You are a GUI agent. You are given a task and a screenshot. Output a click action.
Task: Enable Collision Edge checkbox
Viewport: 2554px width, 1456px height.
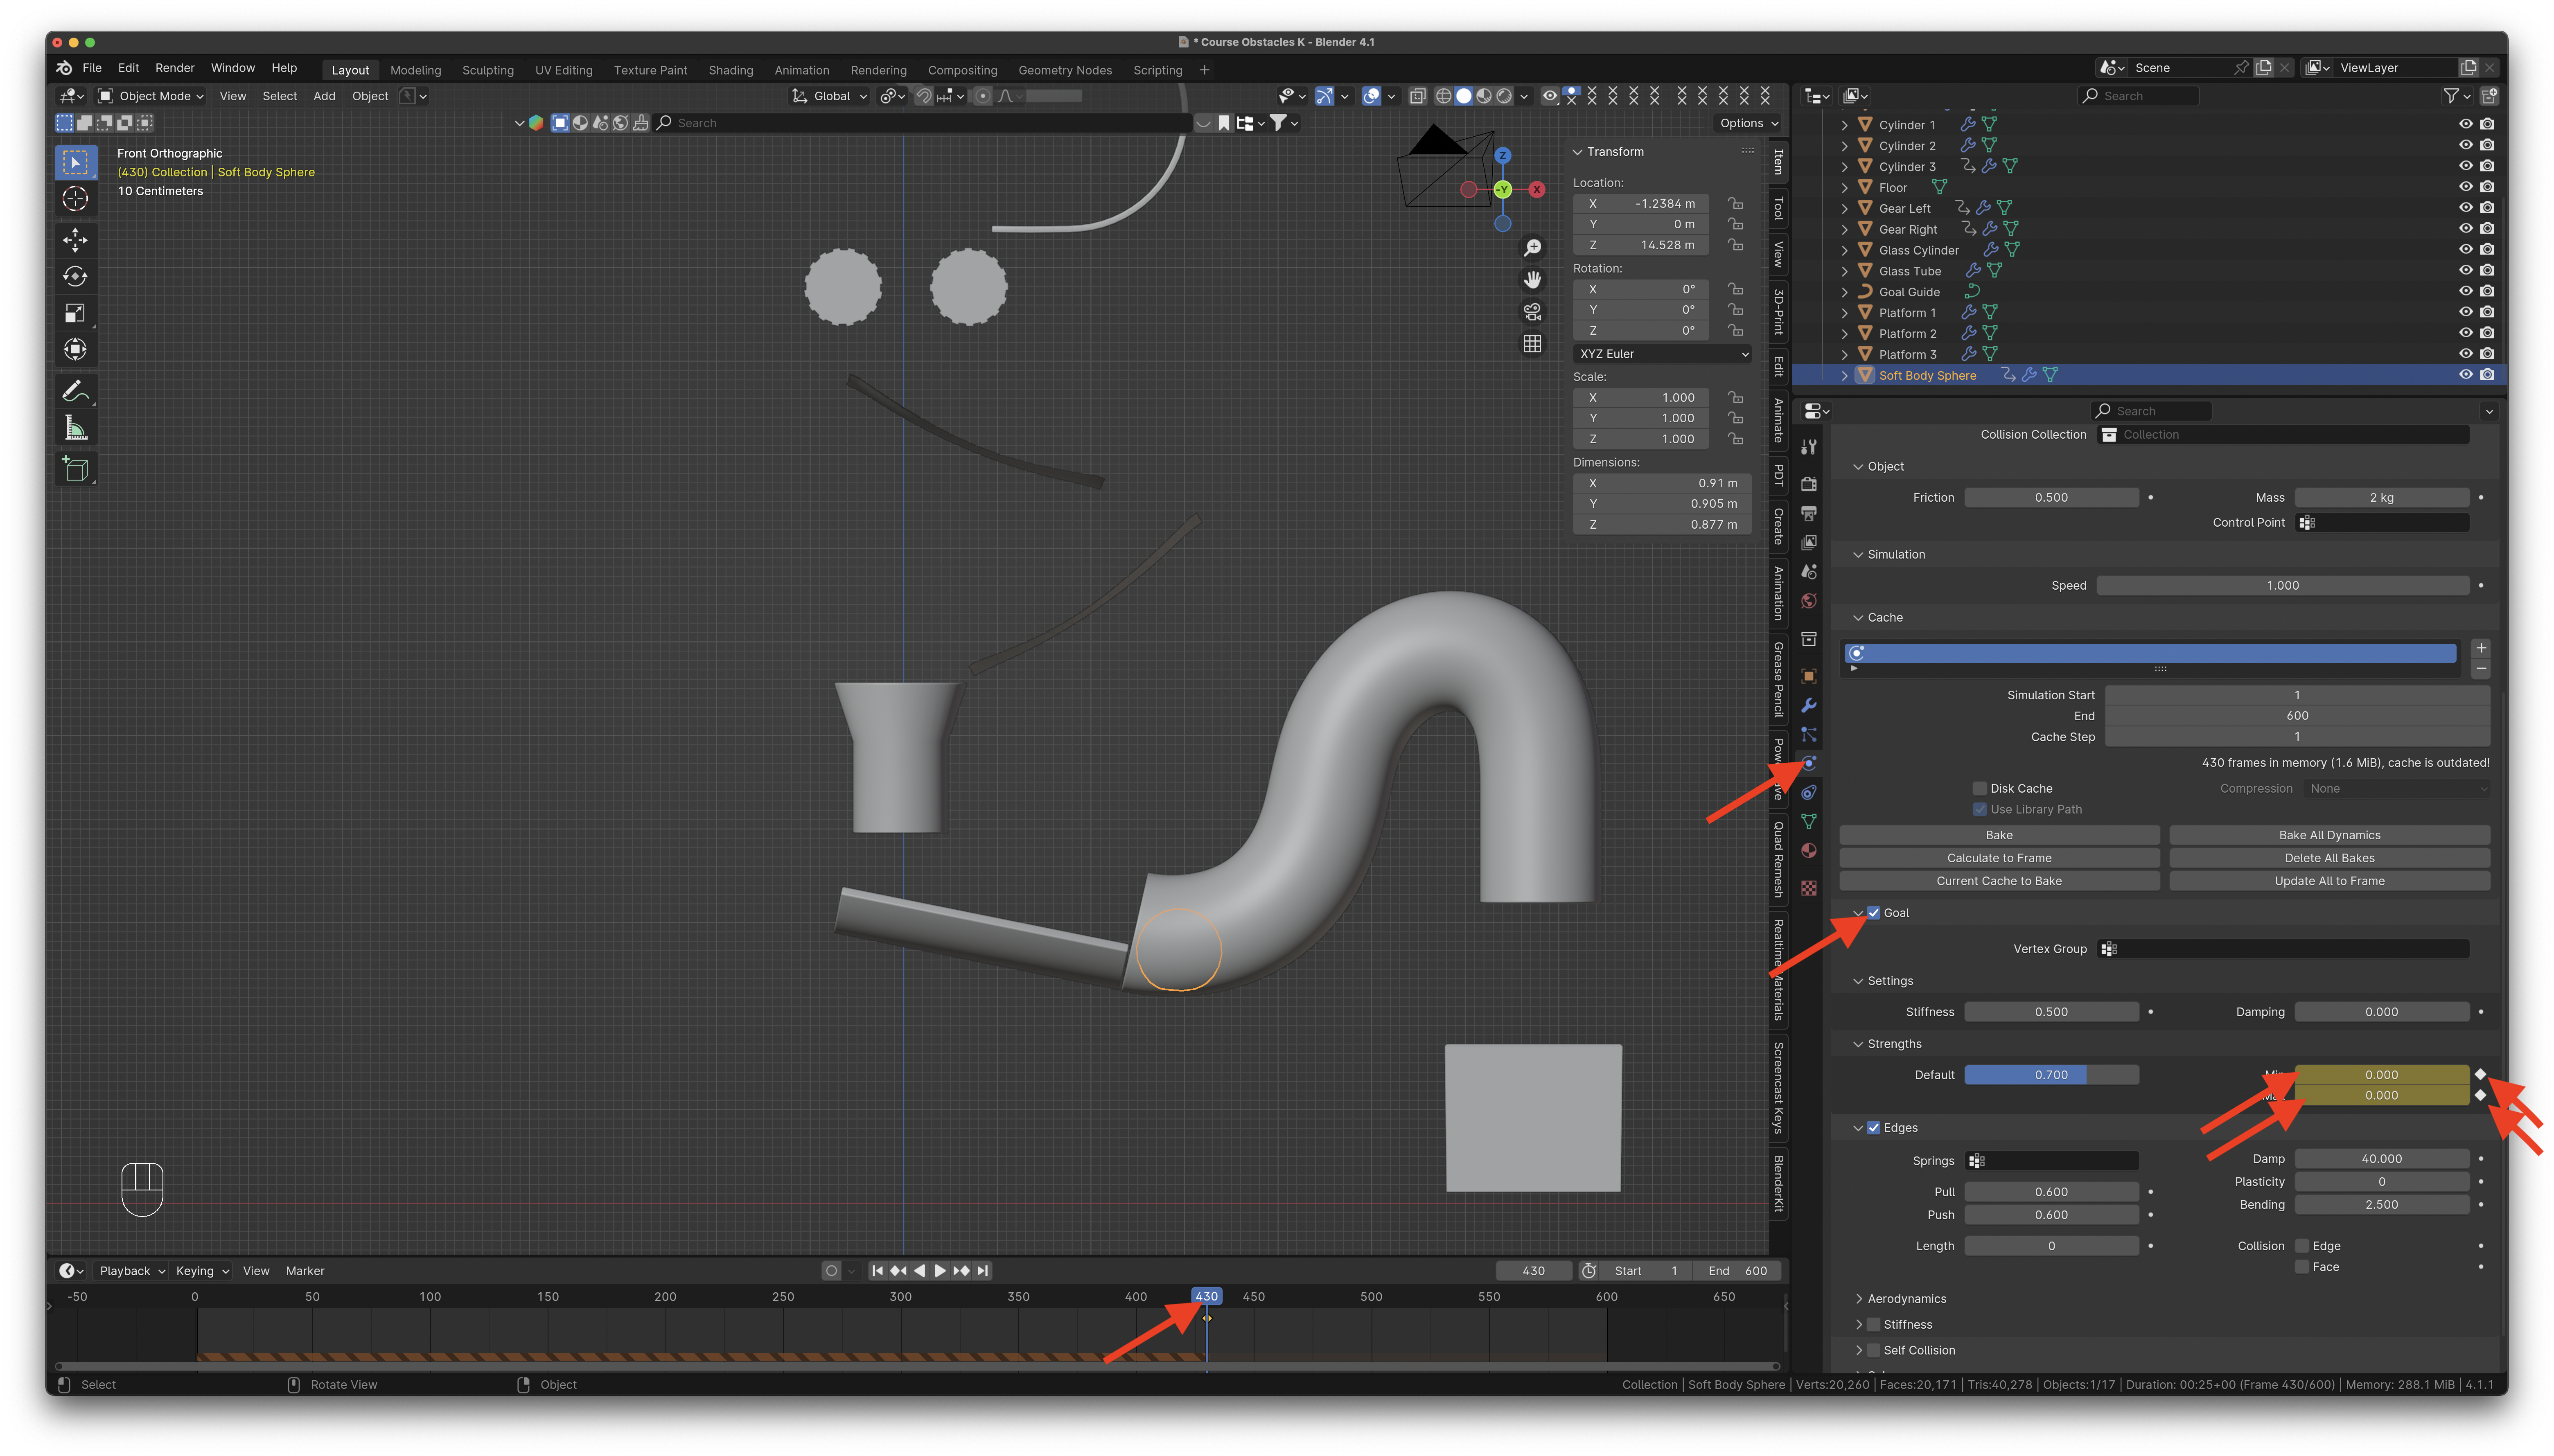click(x=2302, y=1246)
